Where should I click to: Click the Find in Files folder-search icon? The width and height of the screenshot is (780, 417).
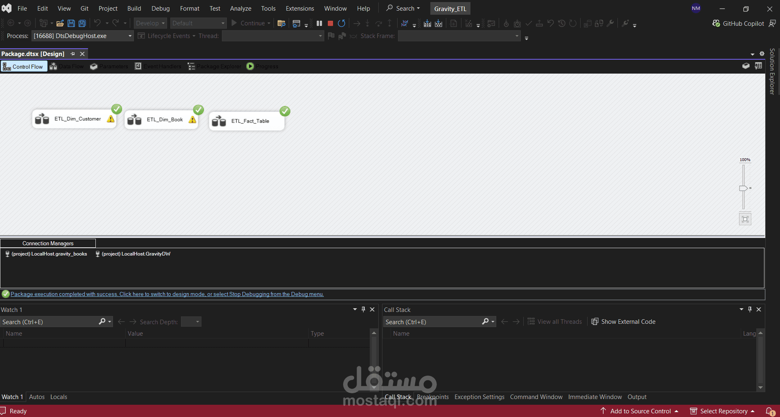click(x=281, y=23)
